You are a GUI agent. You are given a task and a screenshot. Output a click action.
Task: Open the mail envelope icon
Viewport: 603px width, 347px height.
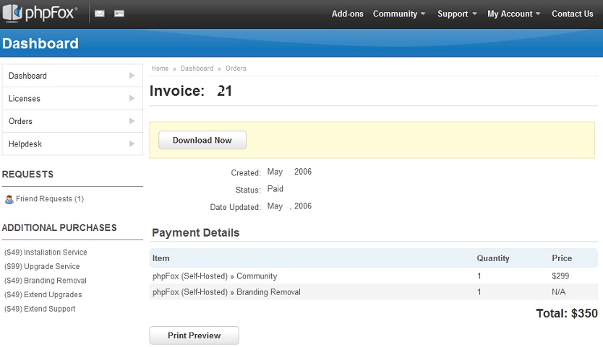click(x=100, y=14)
